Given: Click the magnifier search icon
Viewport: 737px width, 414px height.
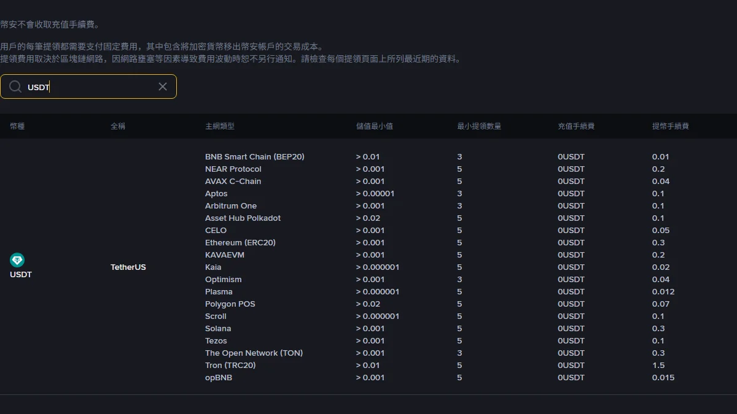Looking at the screenshot, I should (15, 86).
